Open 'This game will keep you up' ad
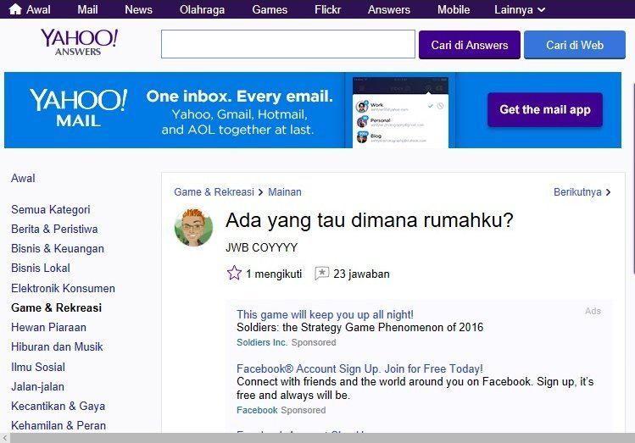The width and height of the screenshot is (635, 443). pyautogui.click(x=325, y=314)
